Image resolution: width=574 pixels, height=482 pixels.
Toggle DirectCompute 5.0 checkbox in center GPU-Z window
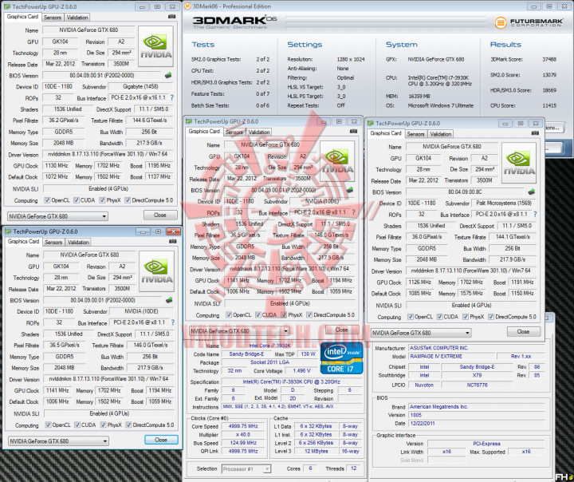(x=309, y=315)
